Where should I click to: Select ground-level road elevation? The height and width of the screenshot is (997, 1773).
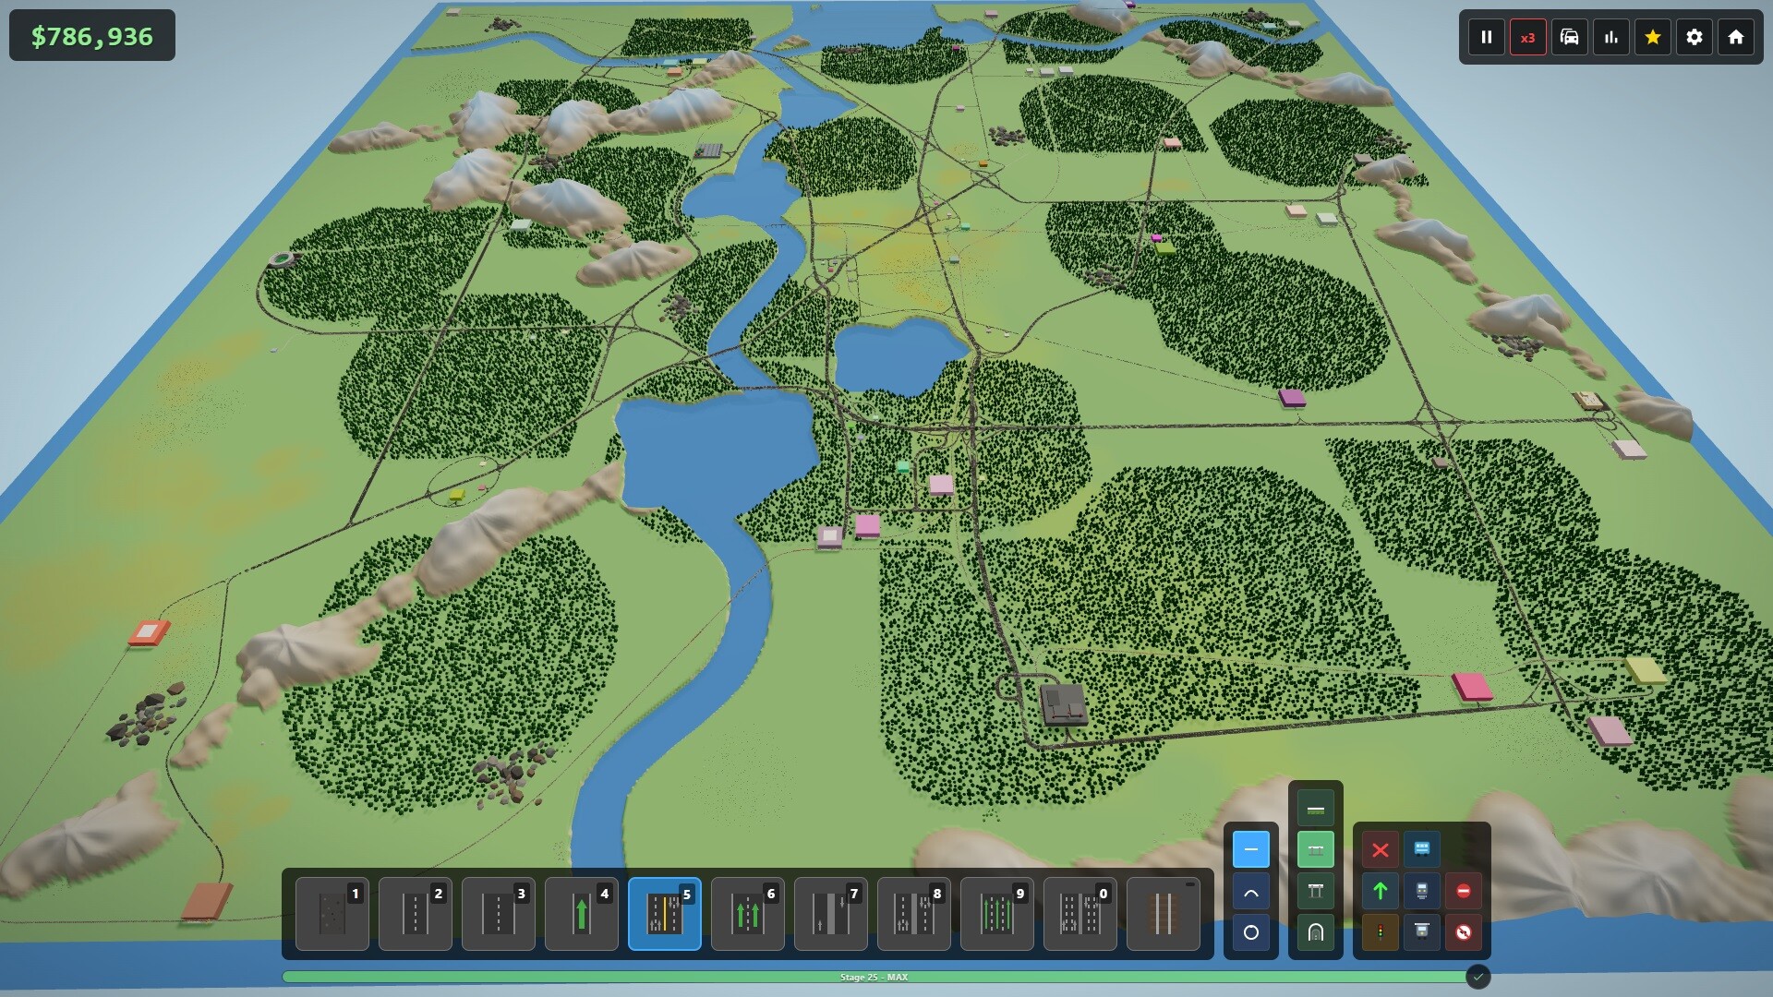click(1316, 808)
